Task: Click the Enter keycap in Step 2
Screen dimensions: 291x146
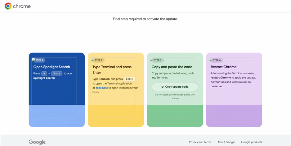Action: tap(130, 79)
